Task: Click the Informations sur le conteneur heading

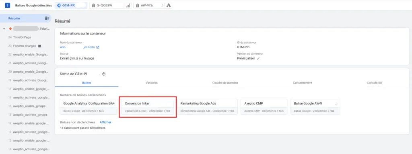Action: click(83, 33)
